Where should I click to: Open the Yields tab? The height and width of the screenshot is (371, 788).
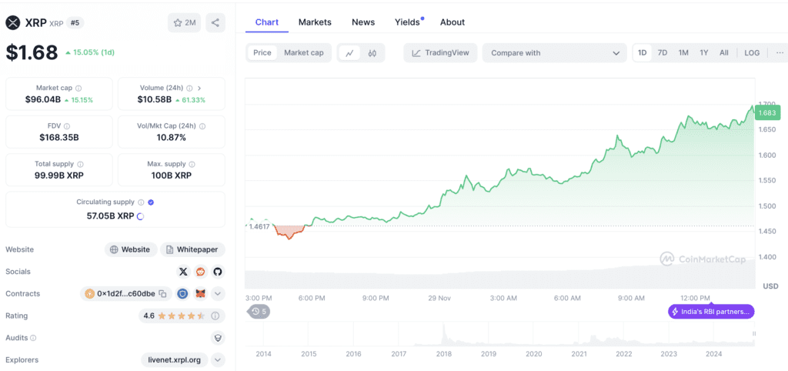coord(408,22)
